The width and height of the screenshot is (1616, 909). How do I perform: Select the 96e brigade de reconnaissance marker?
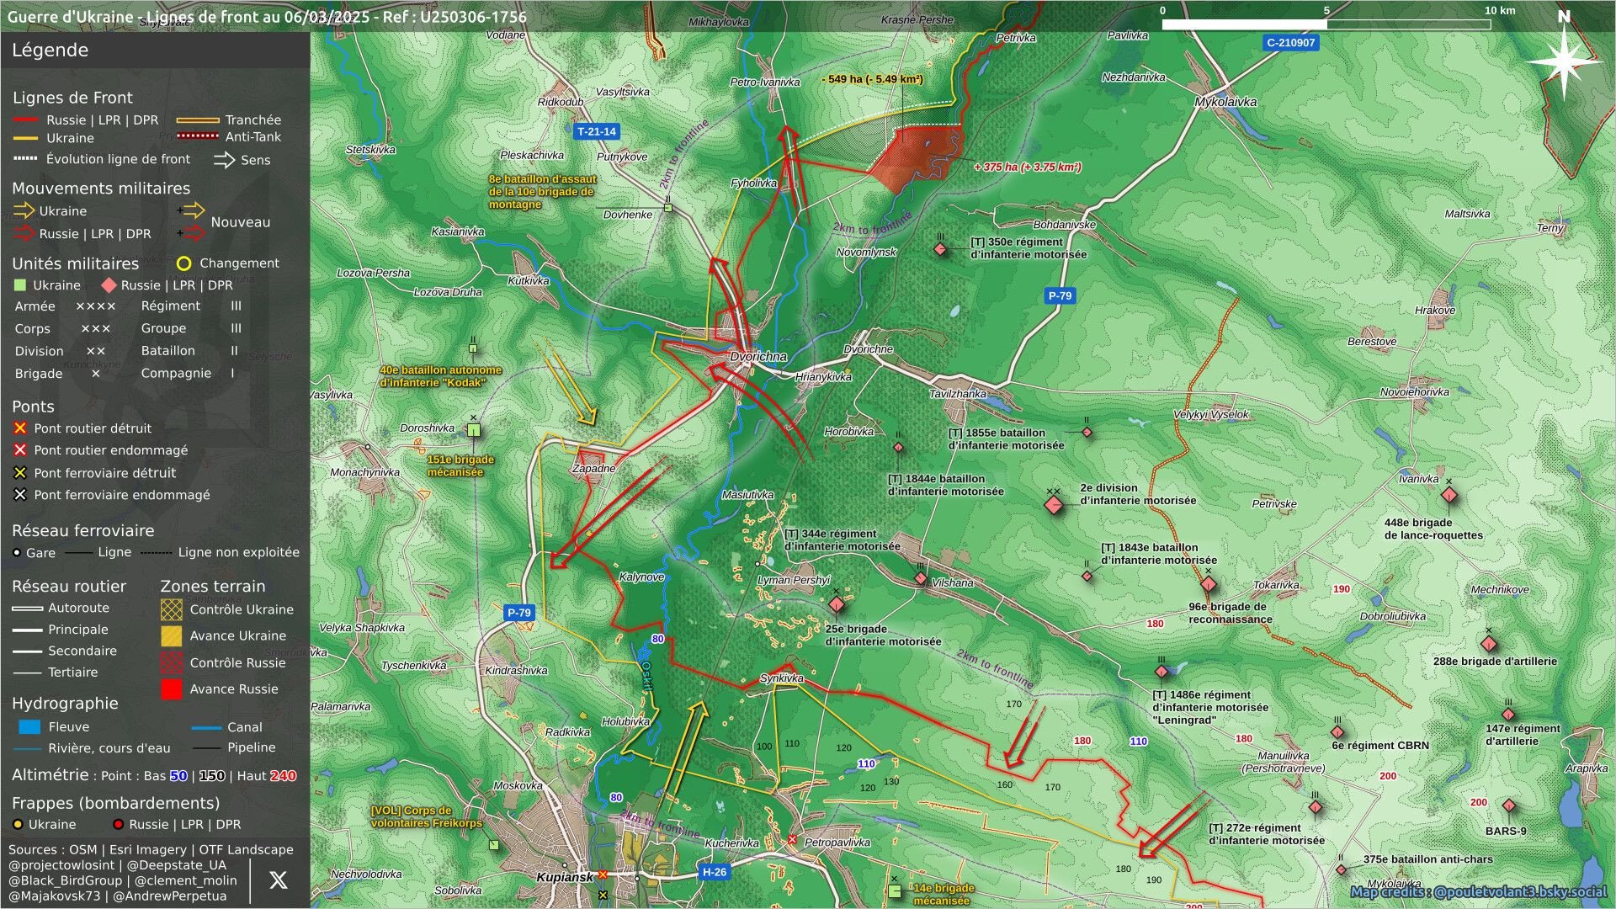[1209, 584]
